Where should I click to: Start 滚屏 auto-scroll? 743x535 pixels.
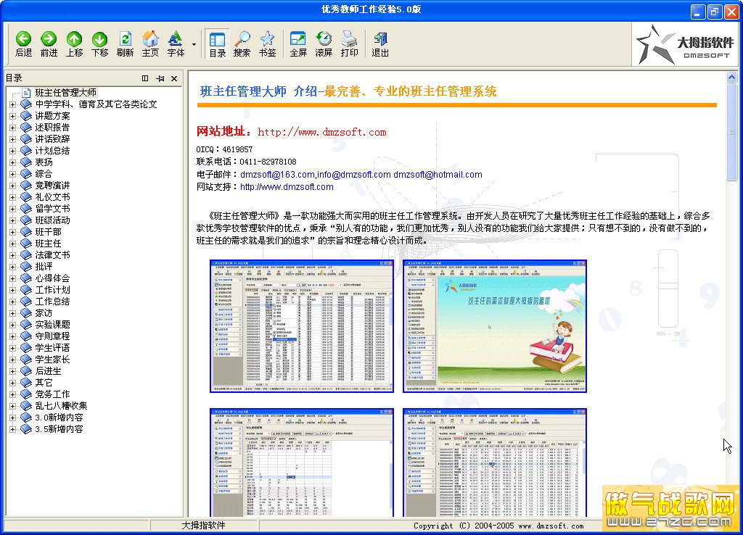[324, 44]
